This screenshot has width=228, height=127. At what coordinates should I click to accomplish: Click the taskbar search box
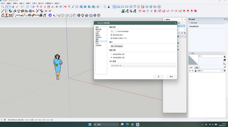[106, 124]
